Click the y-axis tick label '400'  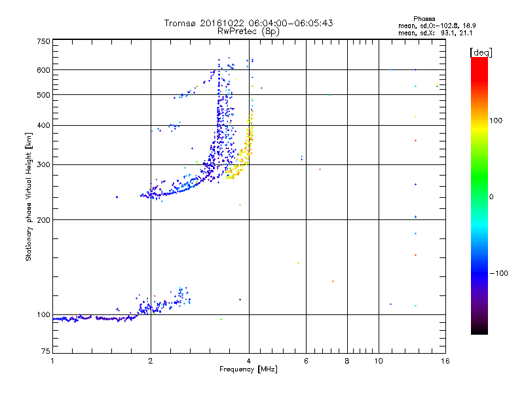point(44,125)
